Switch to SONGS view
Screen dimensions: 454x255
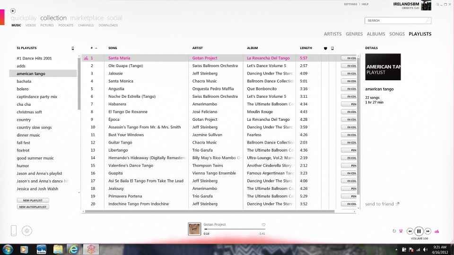pos(397,34)
